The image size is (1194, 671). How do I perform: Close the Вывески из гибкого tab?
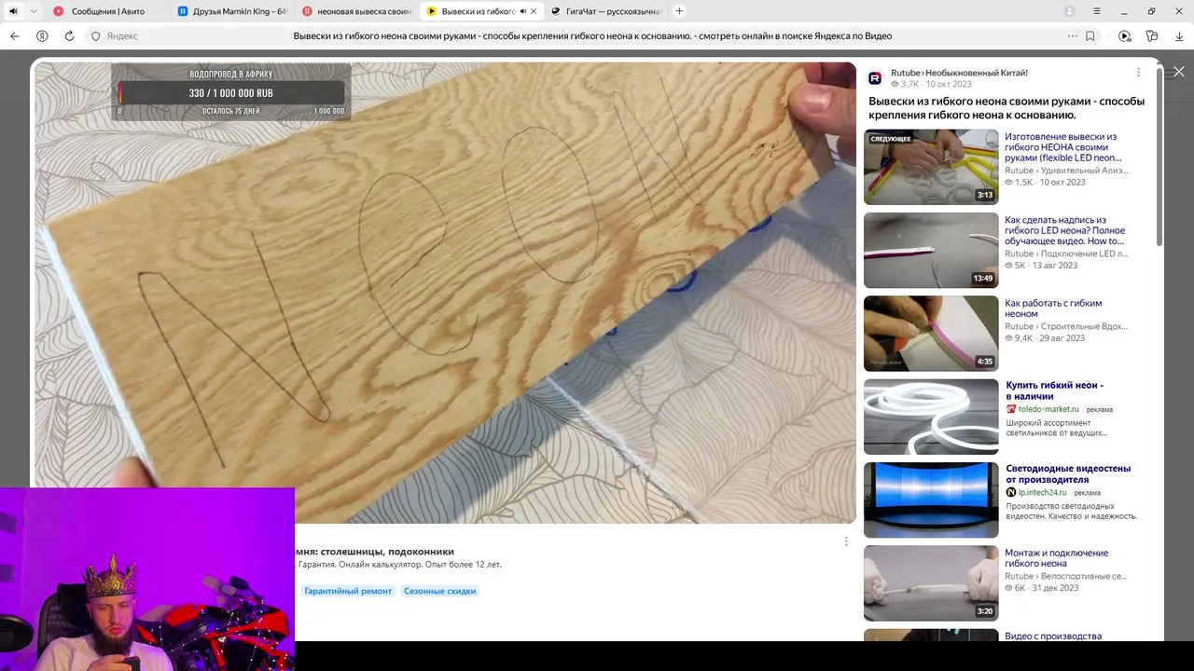[x=534, y=11]
